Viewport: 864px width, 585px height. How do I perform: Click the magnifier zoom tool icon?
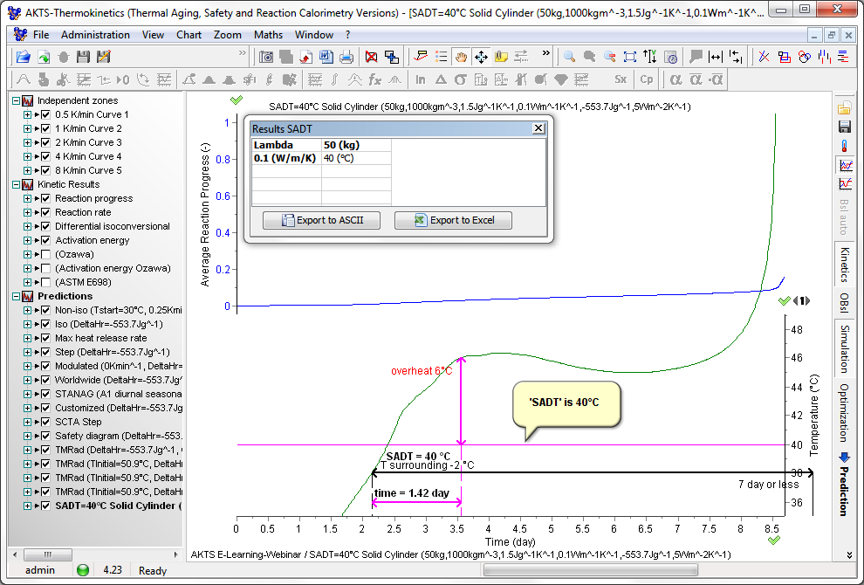tap(569, 57)
